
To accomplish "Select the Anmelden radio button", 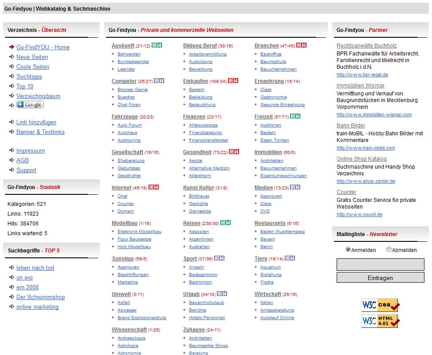I will 348,249.
